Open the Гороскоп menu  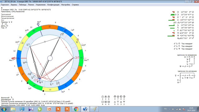pos(5,5)
